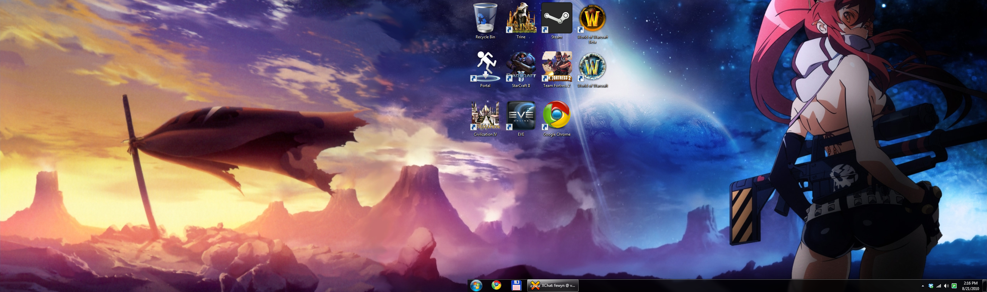Click the floppy disk taskbar icon
This screenshot has height=292, width=987.
(516, 286)
